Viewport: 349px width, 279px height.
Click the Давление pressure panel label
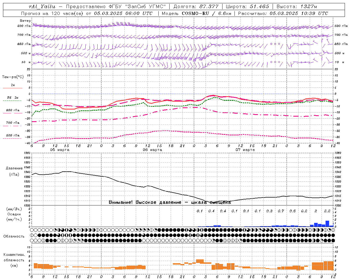click(x=14, y=168)
